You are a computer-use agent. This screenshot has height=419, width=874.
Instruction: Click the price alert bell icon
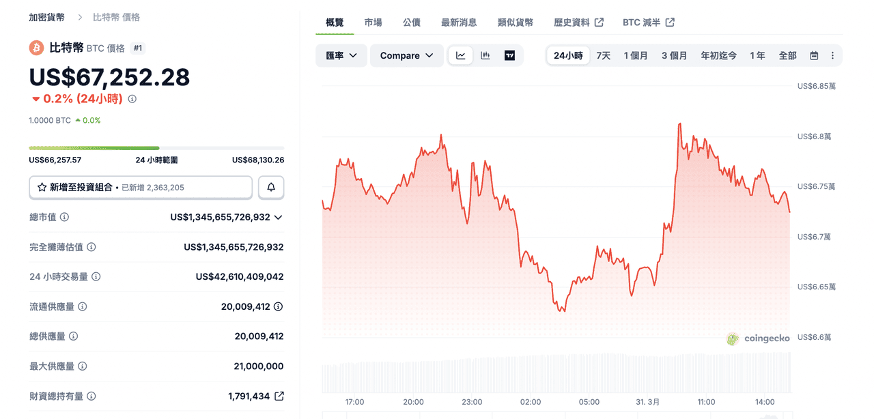tap(271, 187)
